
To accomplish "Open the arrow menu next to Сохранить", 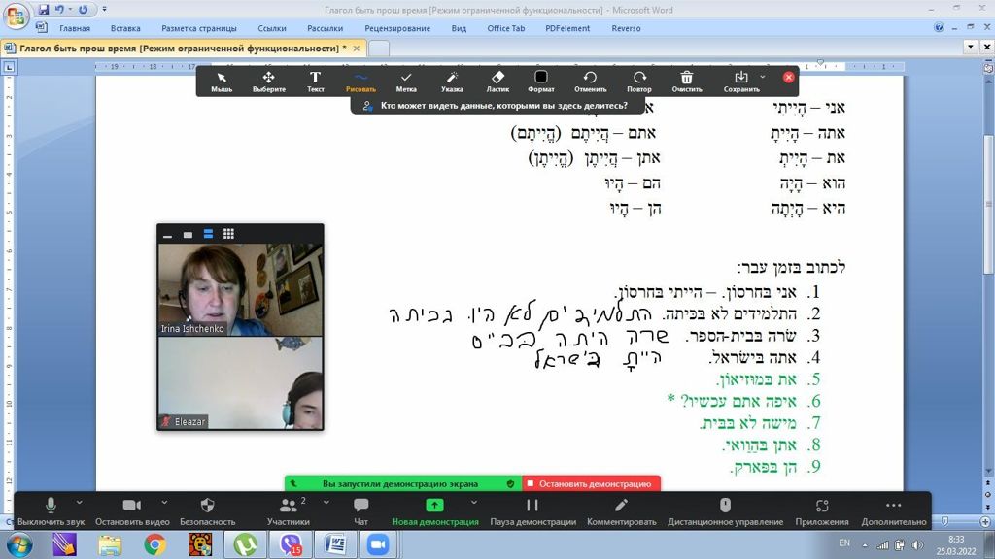I will click(763, 77).
